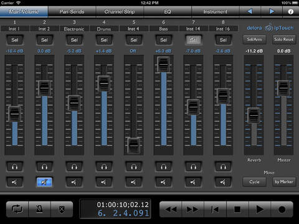Toggle cycle loop mode in transport

17,209
